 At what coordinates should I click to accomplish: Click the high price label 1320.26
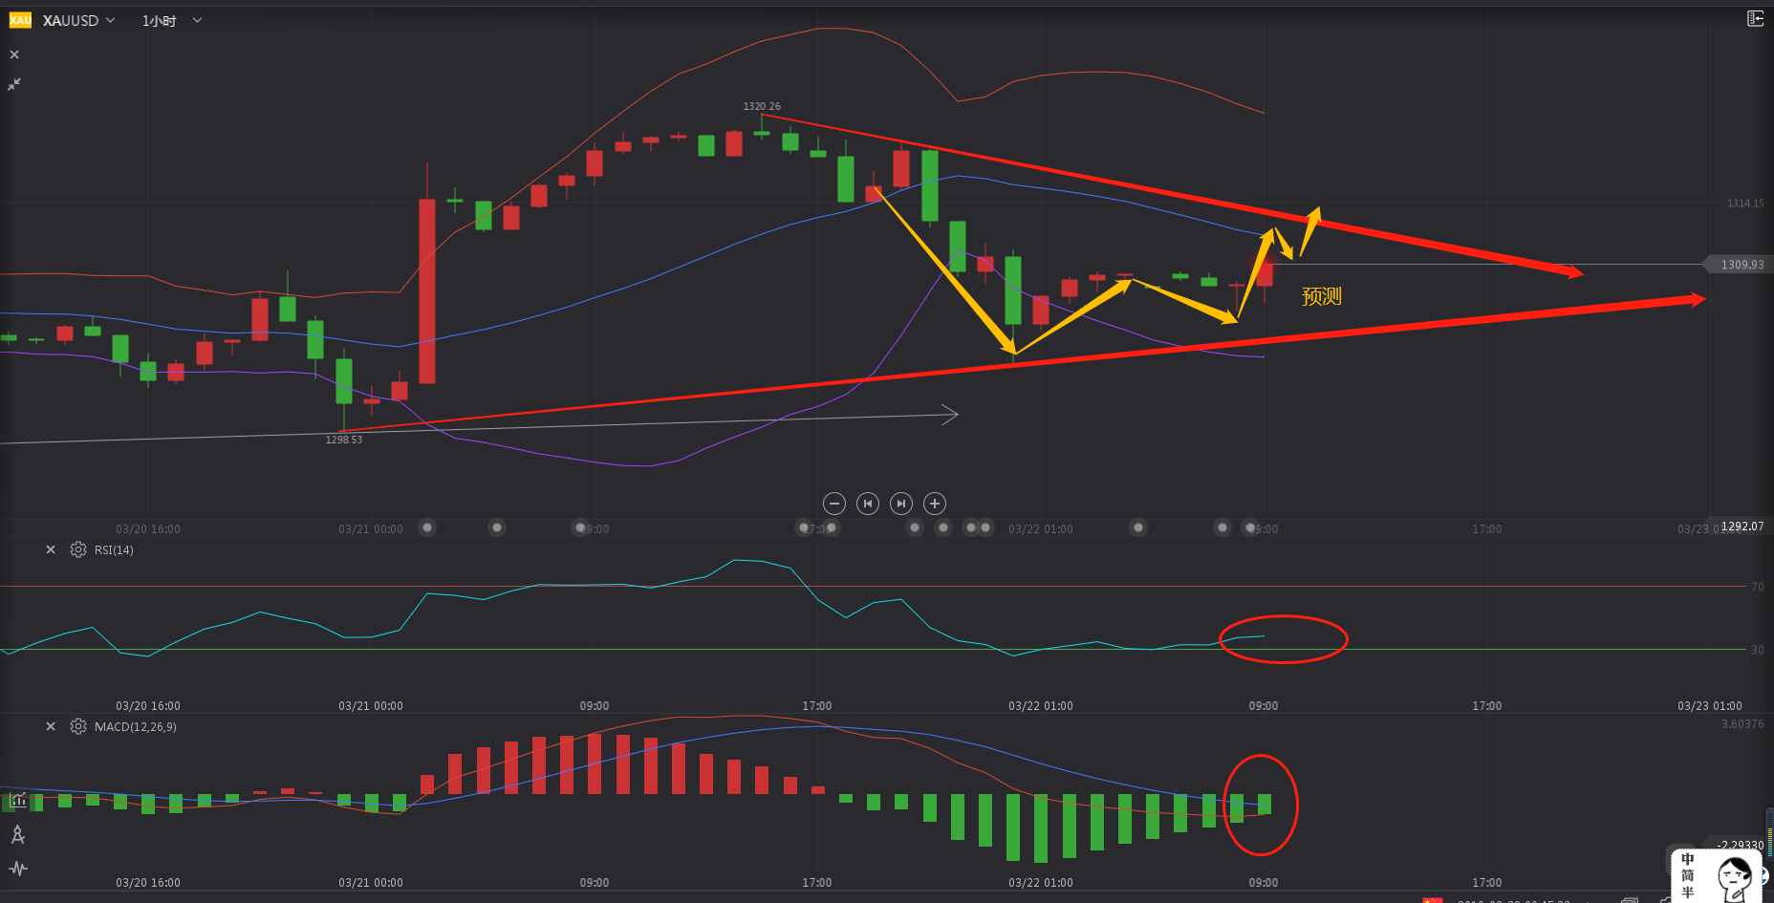pyautogui.click(x=762, y=106)
